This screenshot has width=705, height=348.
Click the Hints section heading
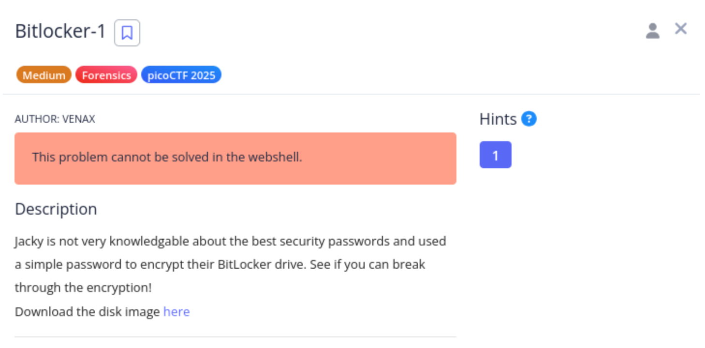click(498, 119)
